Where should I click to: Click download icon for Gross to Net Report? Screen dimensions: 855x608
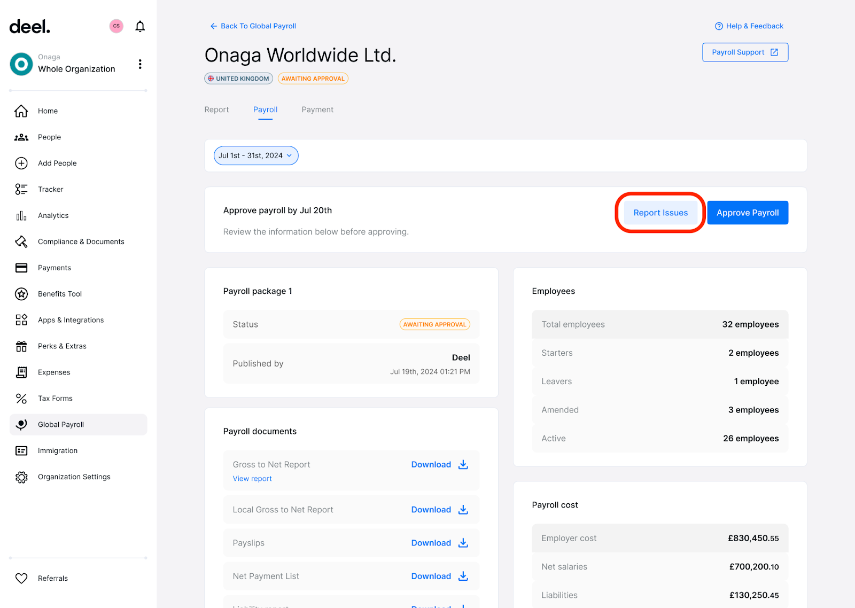coord(463,465)
